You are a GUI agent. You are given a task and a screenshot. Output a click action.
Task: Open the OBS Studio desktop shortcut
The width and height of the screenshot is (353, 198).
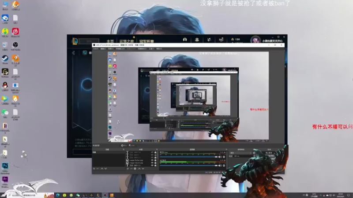point(15,45)
